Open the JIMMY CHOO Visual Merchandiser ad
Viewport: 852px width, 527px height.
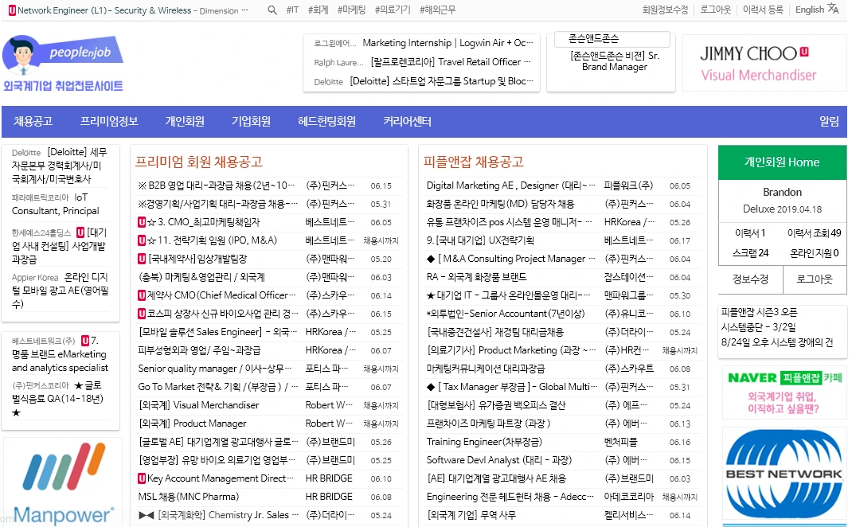click(762, 61)
